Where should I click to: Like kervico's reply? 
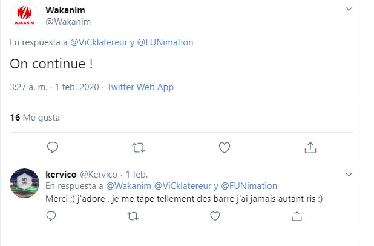[x=214, y=216]
